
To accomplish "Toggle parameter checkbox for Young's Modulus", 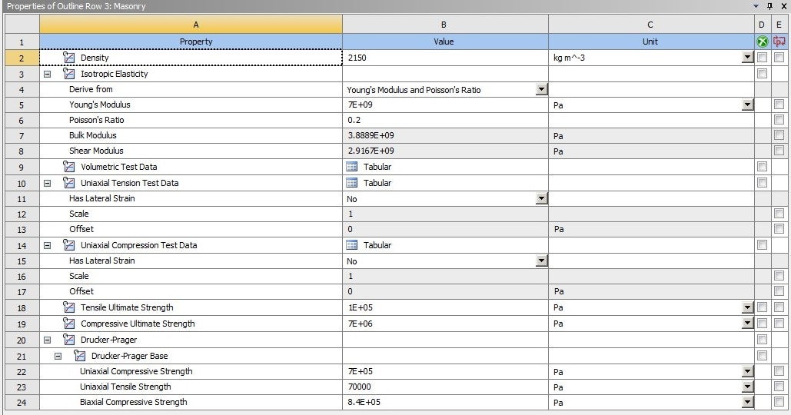I will (779, 105).
